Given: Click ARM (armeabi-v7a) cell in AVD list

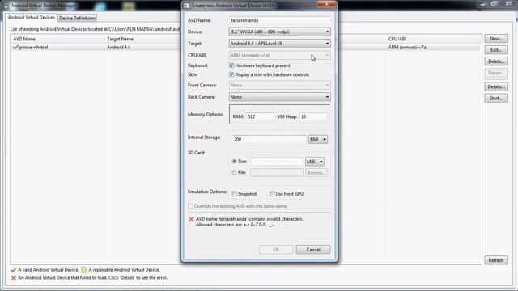Looking at the screenshot, I should pyautogui.click(x=408, y=48).
